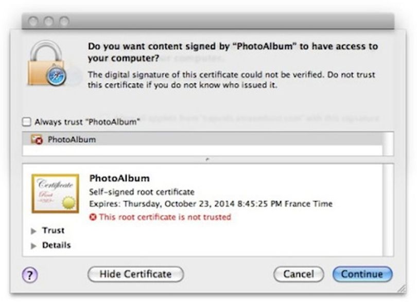Click the gray close window button
Screen dimensions: 417x302
(33, 21)
